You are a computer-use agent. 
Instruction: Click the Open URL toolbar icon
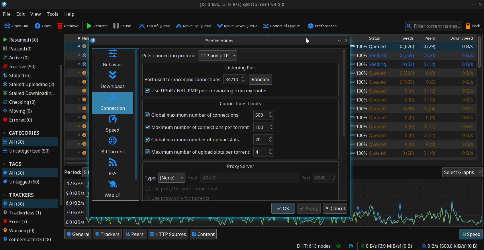point(7,26)
